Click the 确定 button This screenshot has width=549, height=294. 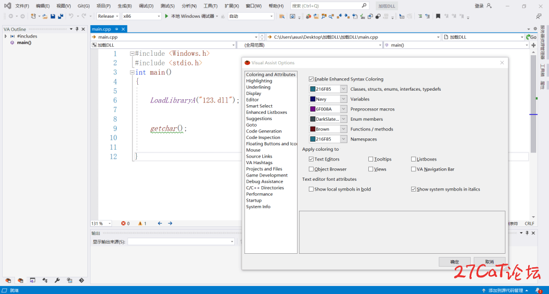[454, 262]
